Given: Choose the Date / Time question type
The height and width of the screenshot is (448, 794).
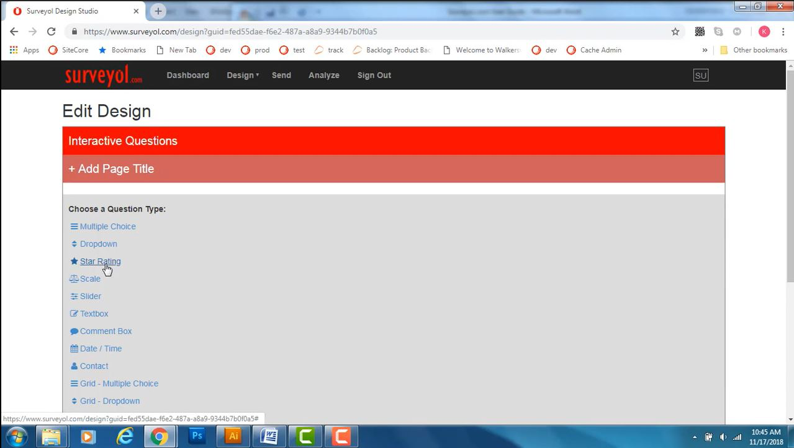Looking at the screenshot, I should pyautogui.click(x=101, y=349).
